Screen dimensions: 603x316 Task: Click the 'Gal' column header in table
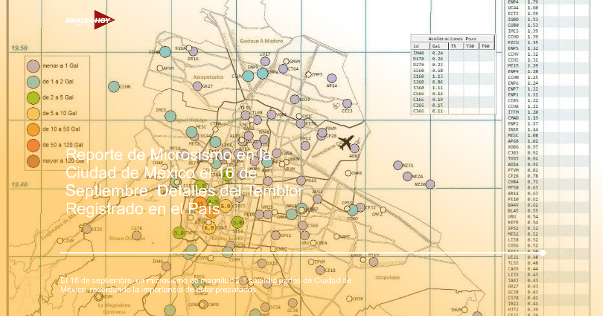tap(436, 46)
